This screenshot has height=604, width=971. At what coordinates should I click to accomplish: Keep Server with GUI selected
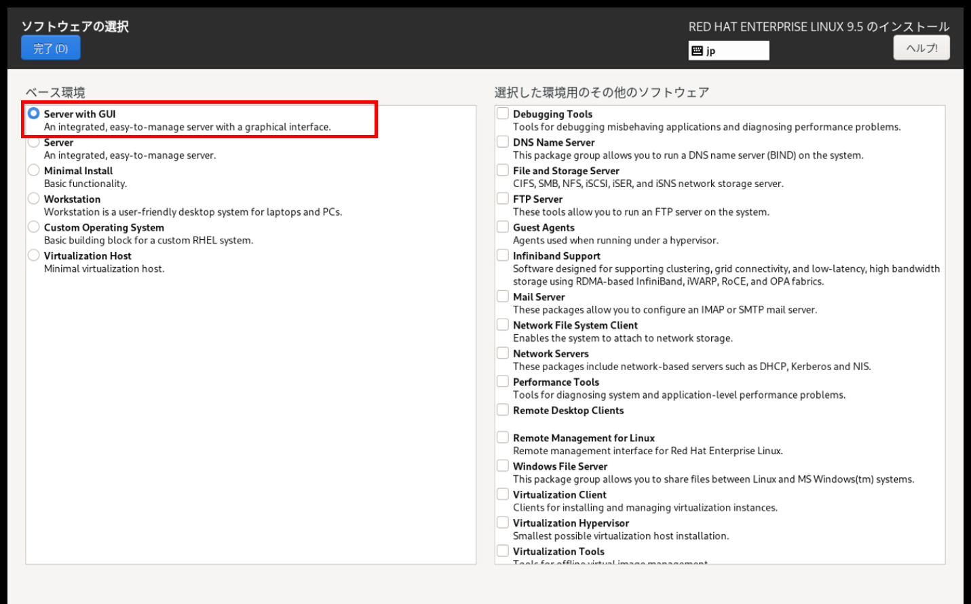click(33, 113)
